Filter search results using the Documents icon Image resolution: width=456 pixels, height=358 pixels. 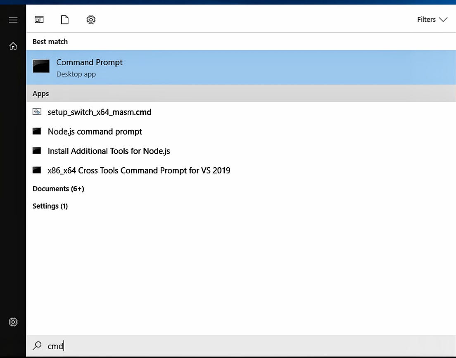(64, 19)
